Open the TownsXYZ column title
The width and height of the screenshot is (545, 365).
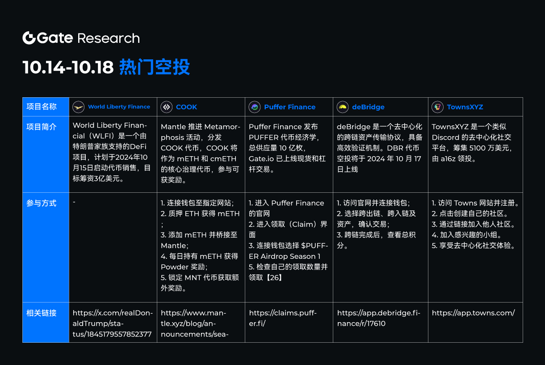[x=465, y=107]
